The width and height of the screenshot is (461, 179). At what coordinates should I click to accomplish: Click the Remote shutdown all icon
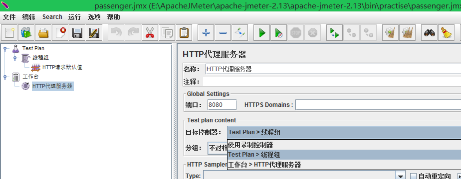(368, 32)
